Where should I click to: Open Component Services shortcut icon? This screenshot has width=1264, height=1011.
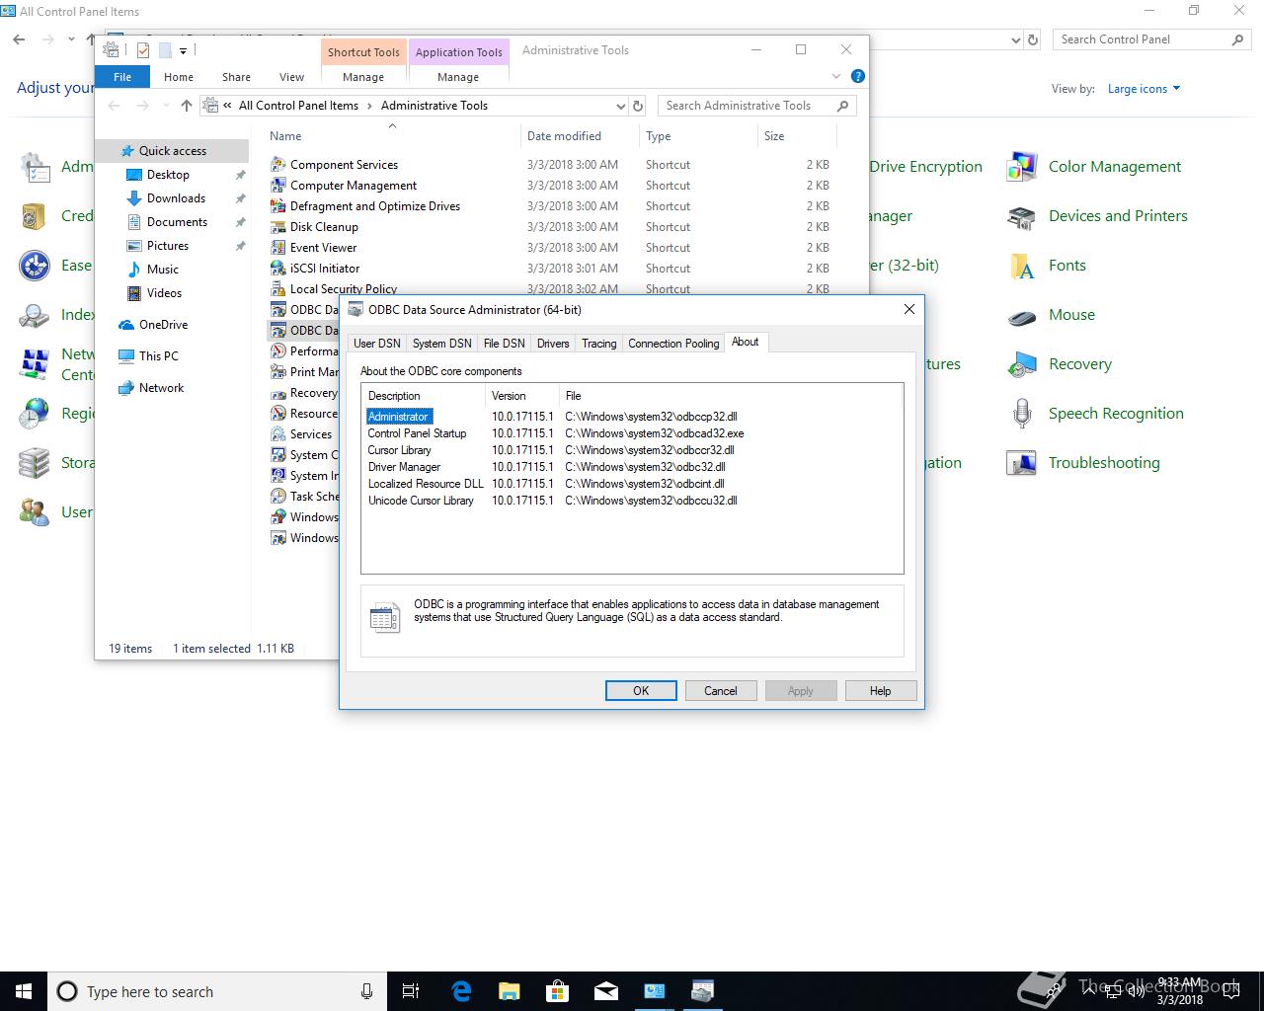pyautogui.click(x=278, y=165)
